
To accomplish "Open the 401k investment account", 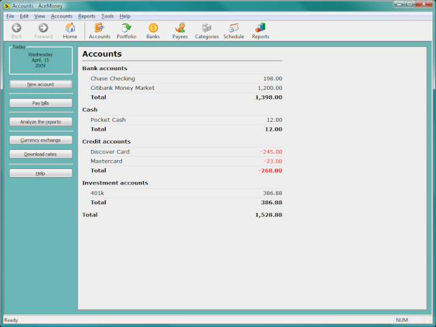I will click(x=97, y=193).
